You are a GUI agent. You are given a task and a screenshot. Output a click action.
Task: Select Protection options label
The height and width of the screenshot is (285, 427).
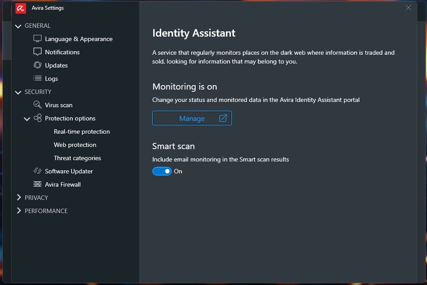70,118
